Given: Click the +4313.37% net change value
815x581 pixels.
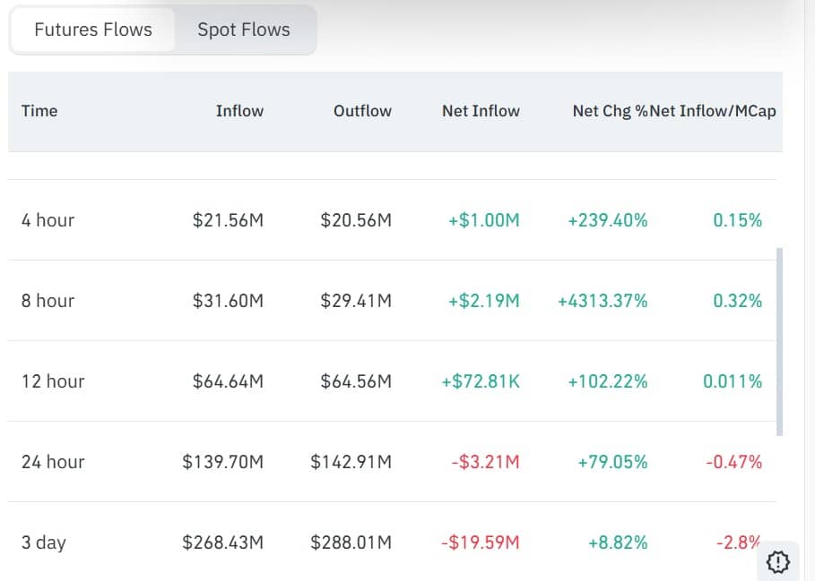Looking at the screenshot, I should (x=603, y=301).
